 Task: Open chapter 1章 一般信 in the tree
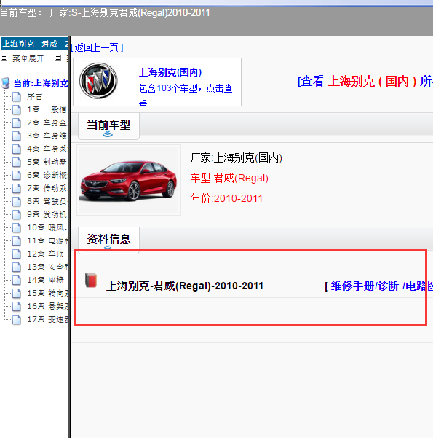[47, 110]
